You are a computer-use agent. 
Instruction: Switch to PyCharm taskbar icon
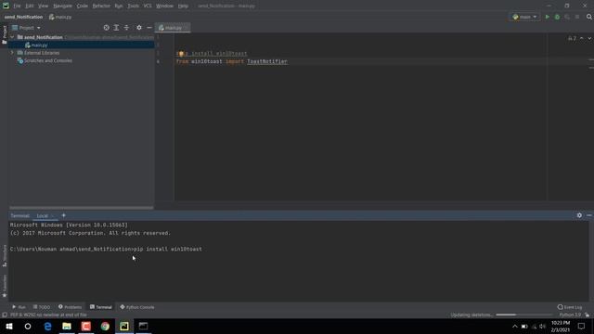click(124, 326)
